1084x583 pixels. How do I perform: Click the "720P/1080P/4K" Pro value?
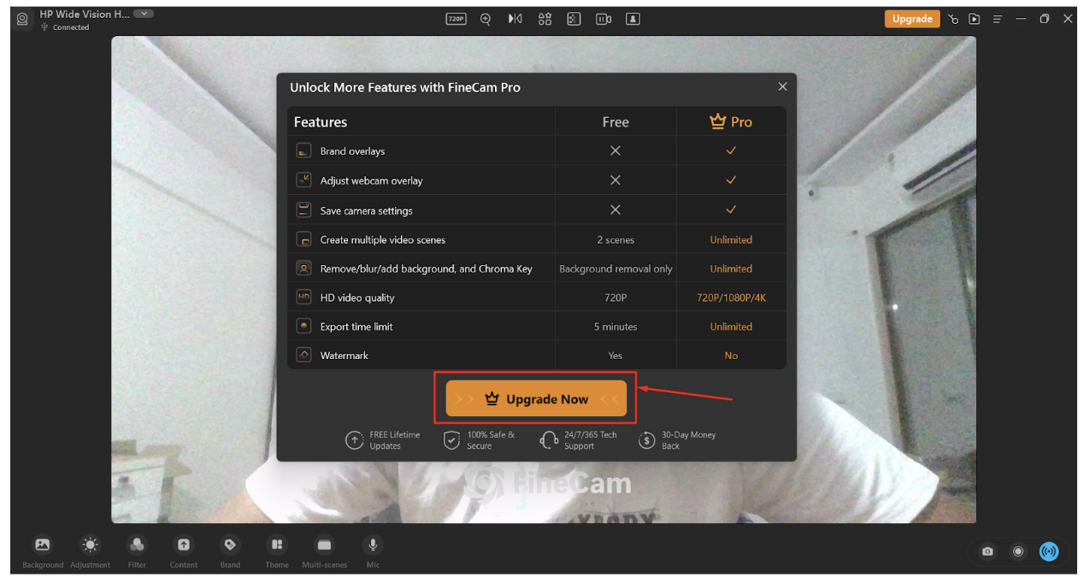731,297
